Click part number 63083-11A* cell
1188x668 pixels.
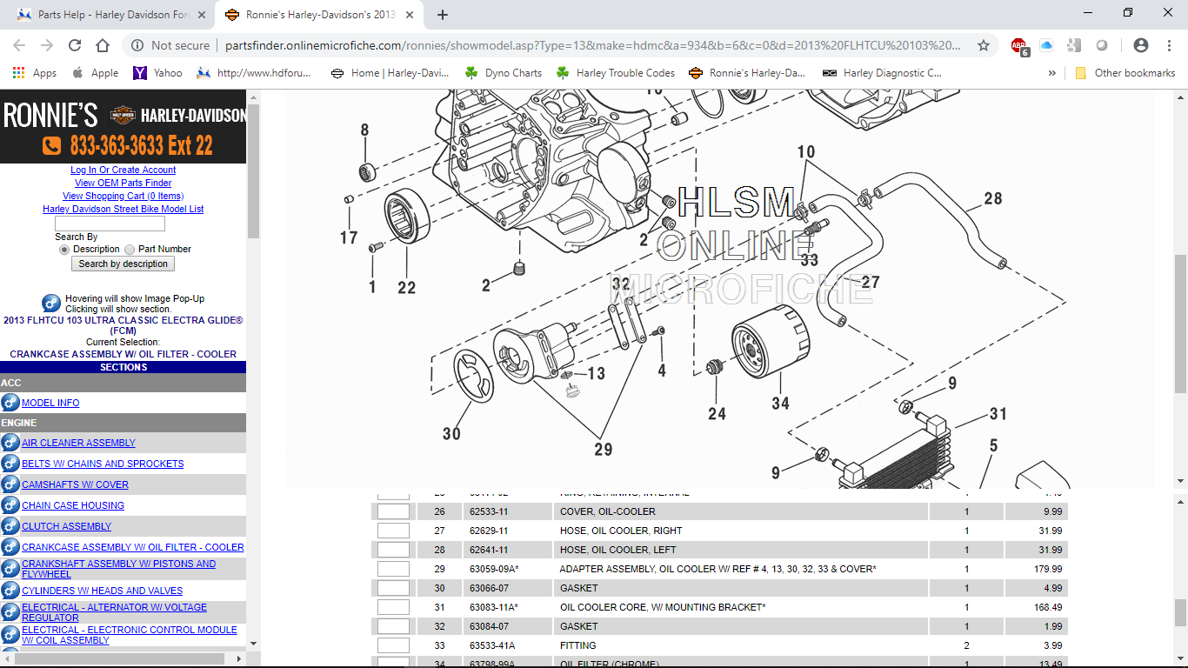pos(508,607)
